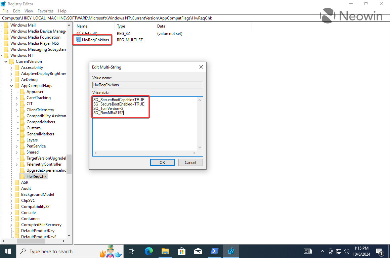Open Windows Start menu

pyautogui.click(x=8, y=251)
